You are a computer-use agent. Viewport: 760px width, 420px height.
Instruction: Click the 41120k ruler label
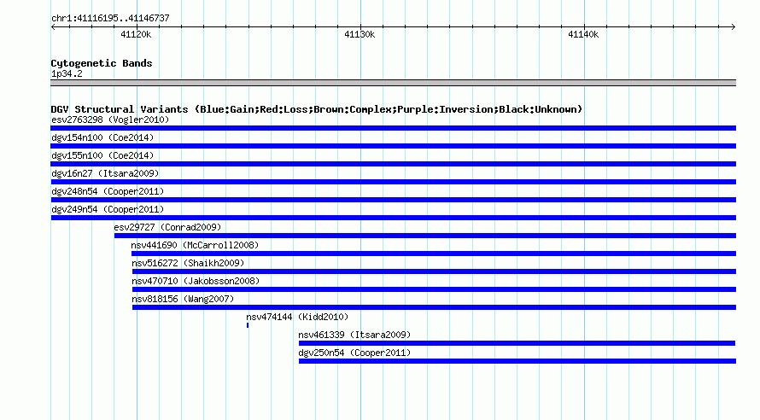136,34
